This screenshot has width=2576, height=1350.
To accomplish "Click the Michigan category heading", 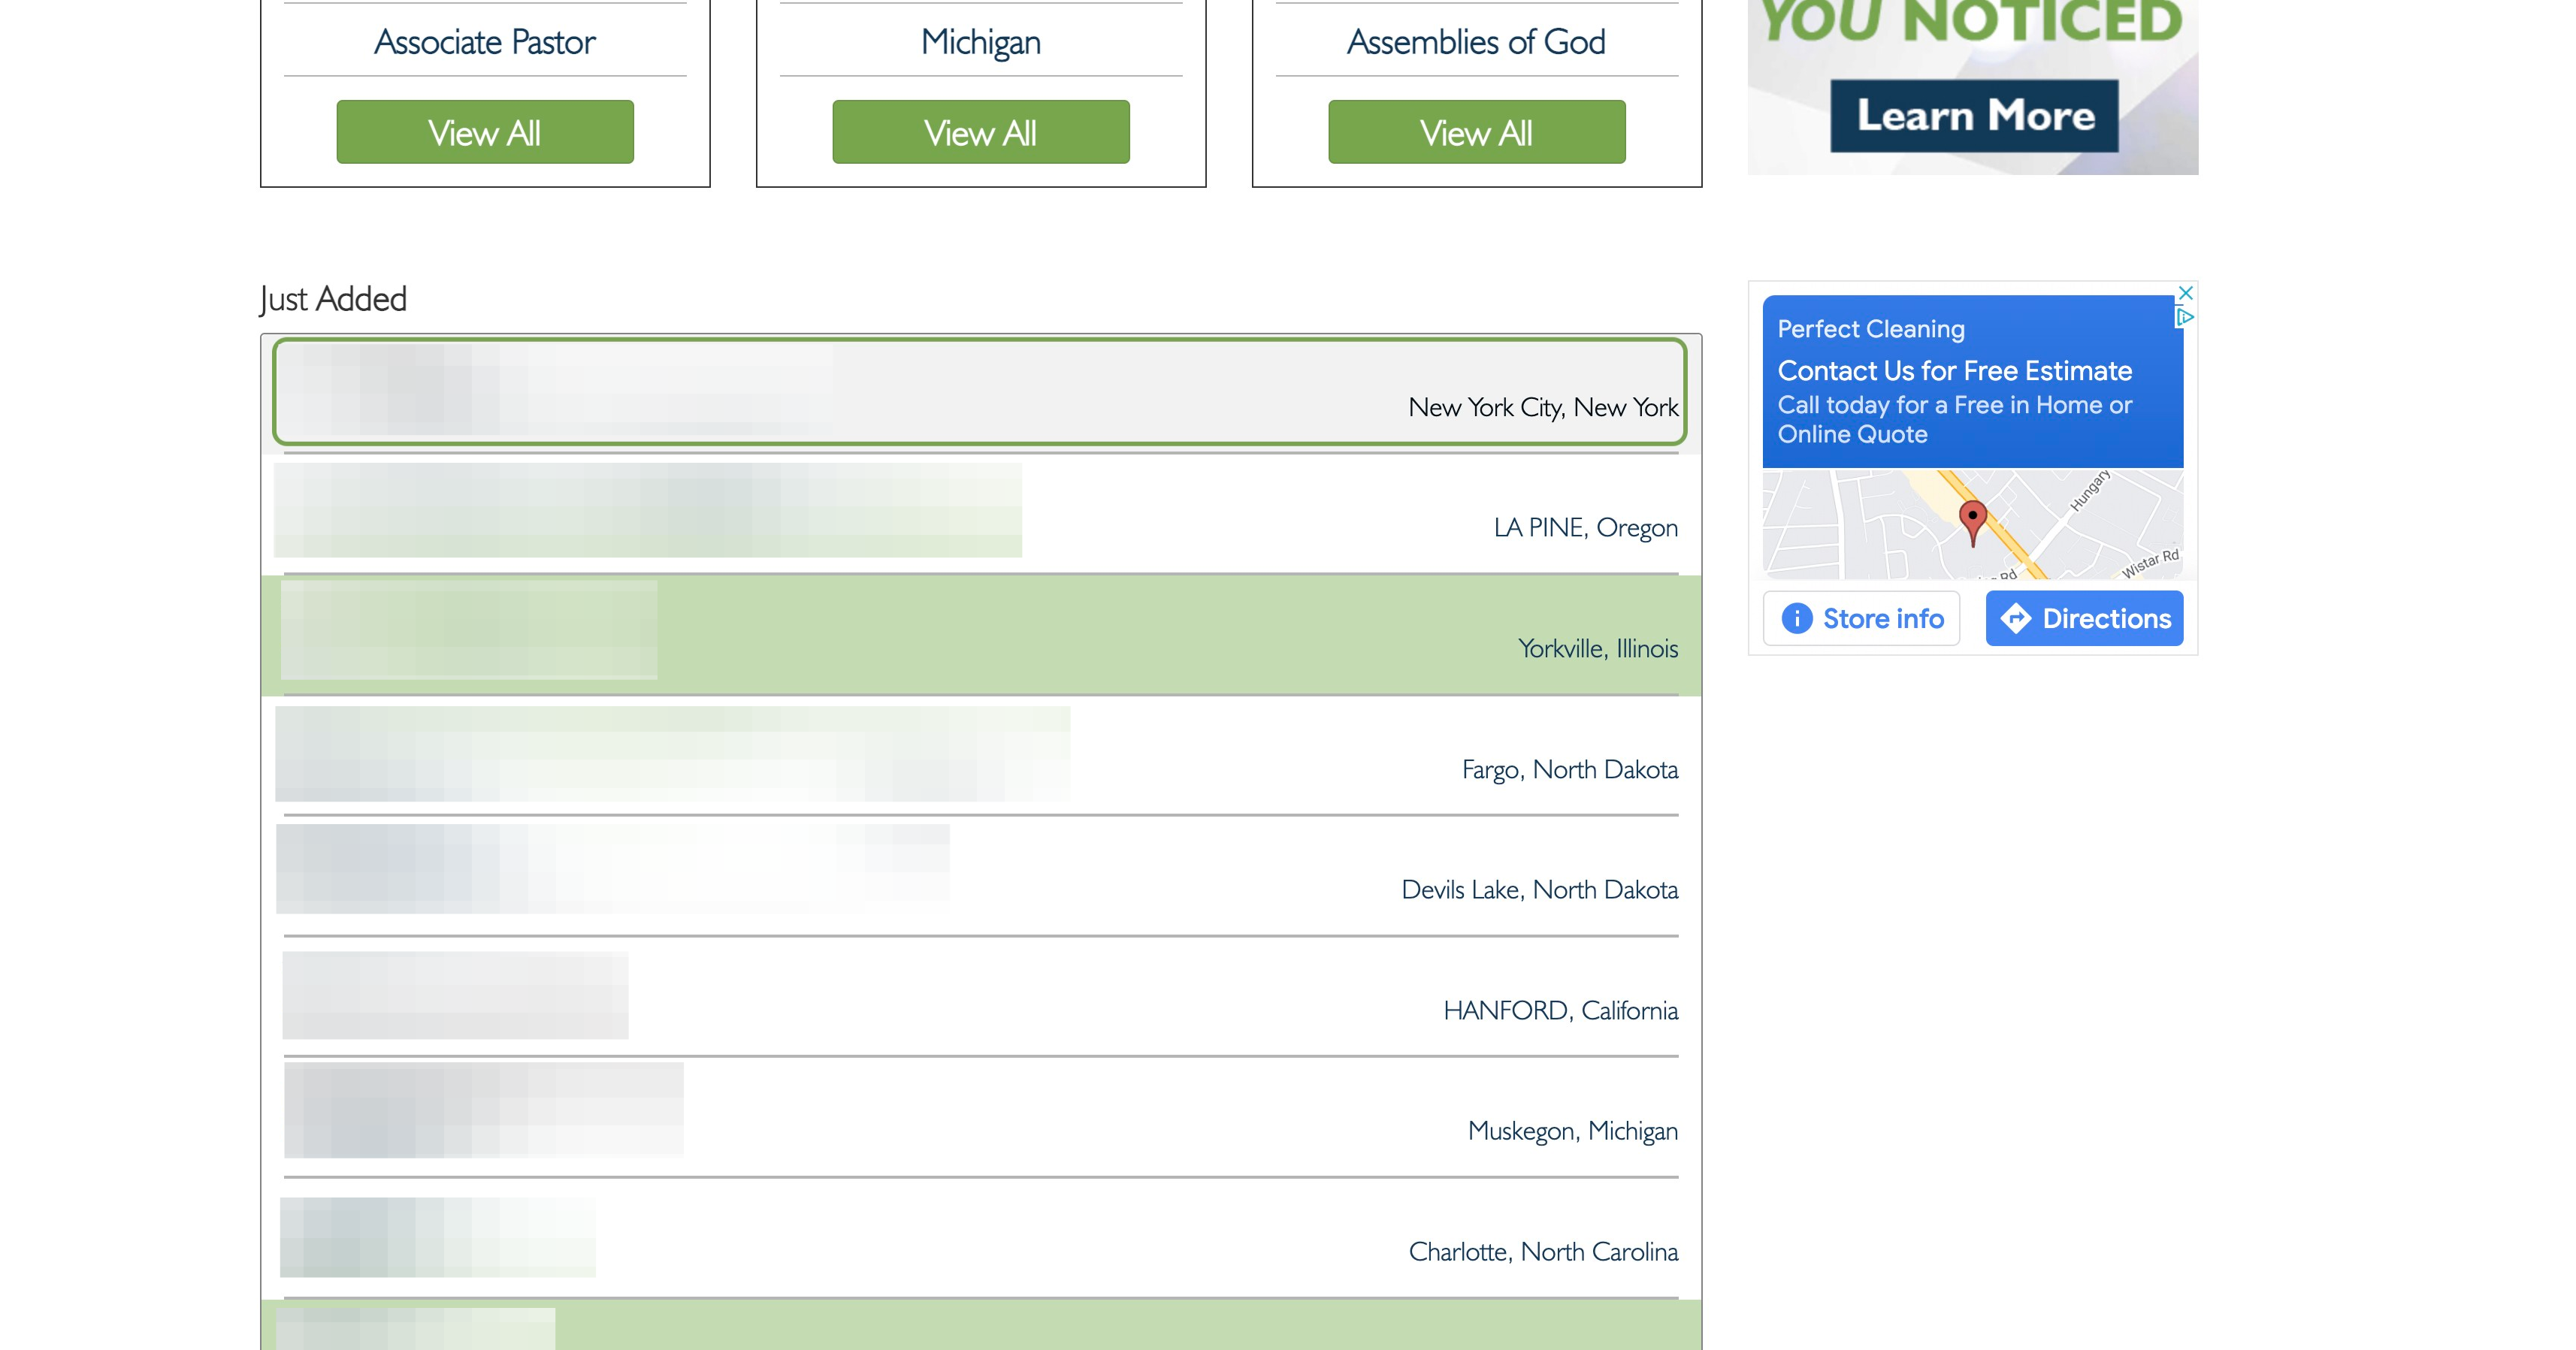I will tap(981, 42).
